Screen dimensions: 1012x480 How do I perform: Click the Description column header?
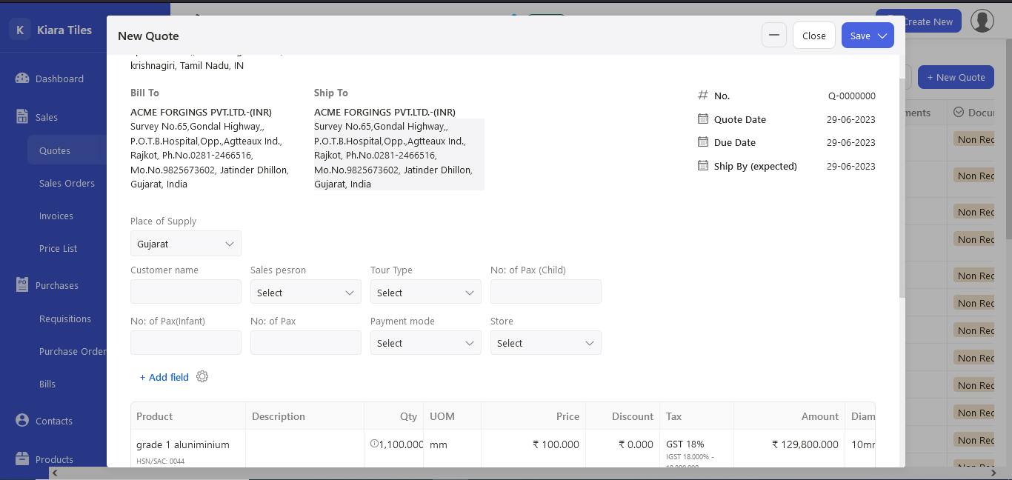coord(304,416)
